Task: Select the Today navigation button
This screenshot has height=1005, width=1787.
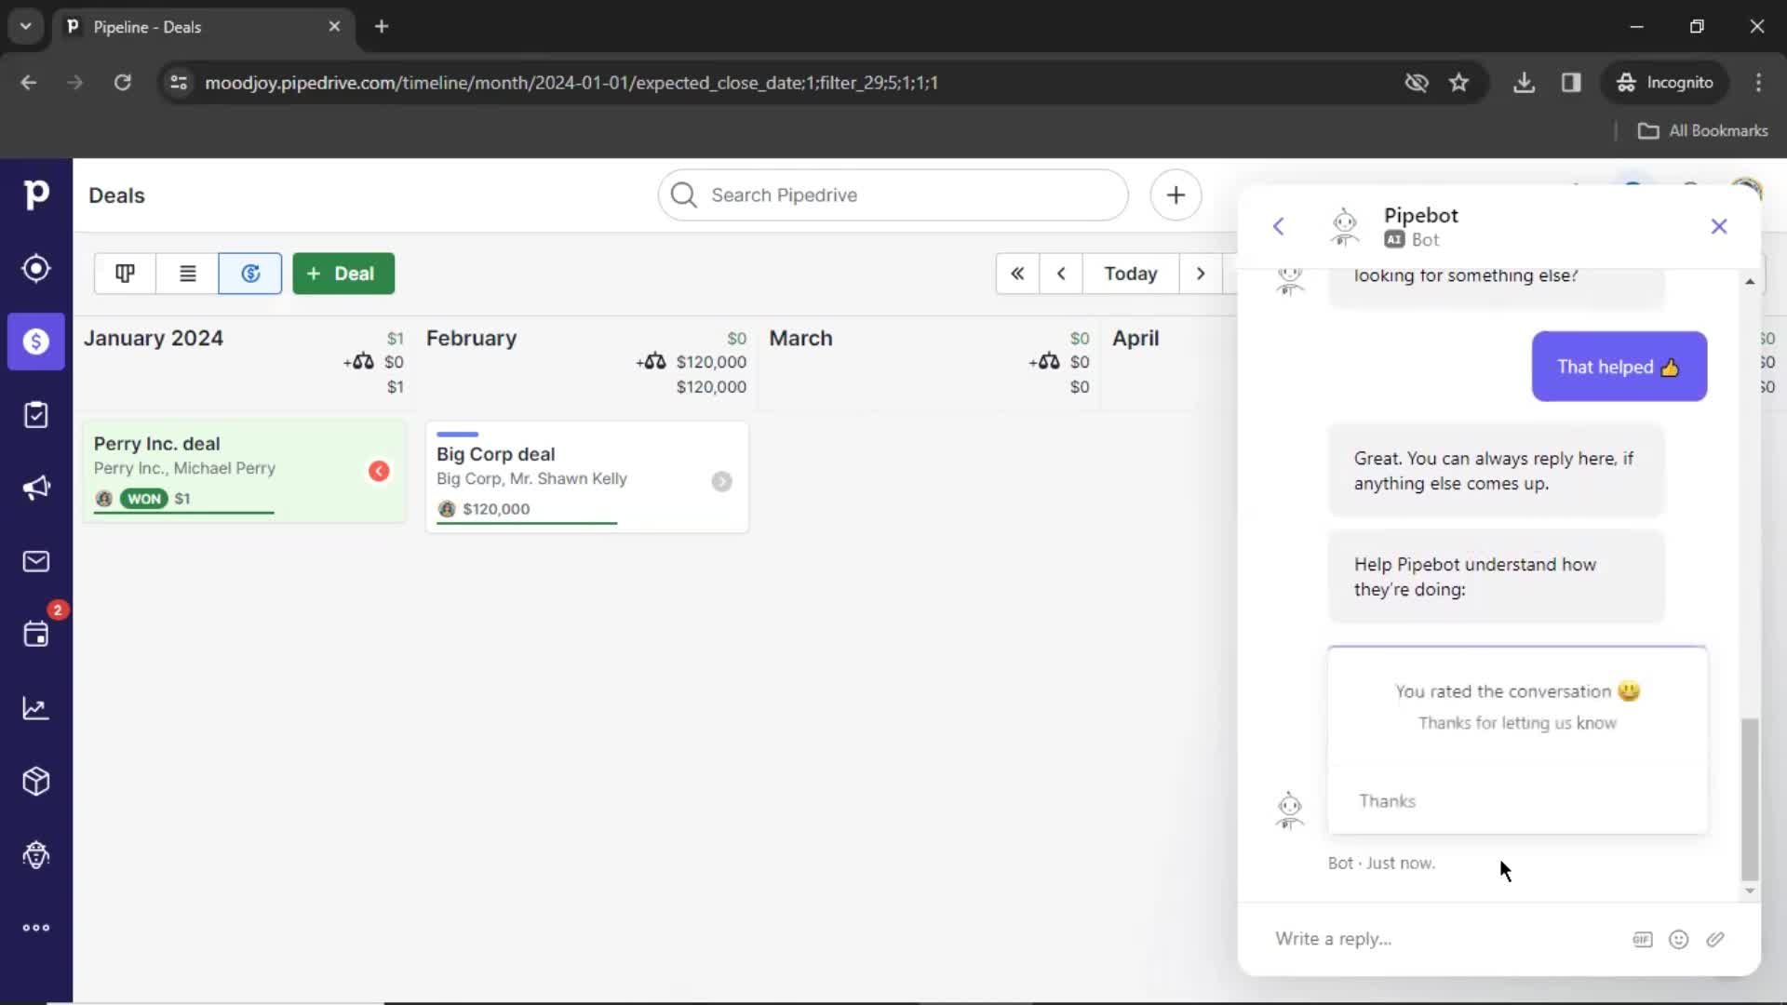Action: (x=1131, y=273)
